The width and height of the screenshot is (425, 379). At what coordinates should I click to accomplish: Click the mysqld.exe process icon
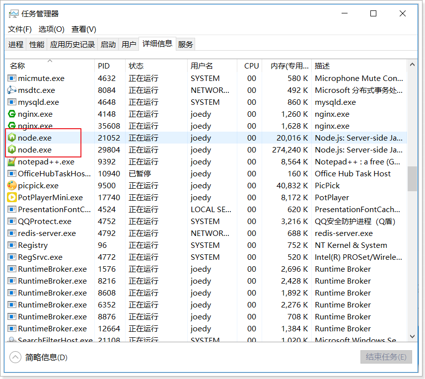11,102
